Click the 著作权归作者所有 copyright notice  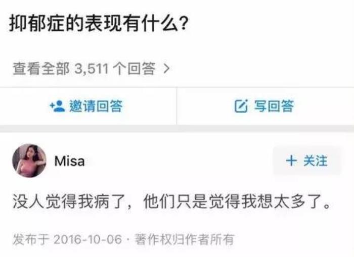pos(184,239)
